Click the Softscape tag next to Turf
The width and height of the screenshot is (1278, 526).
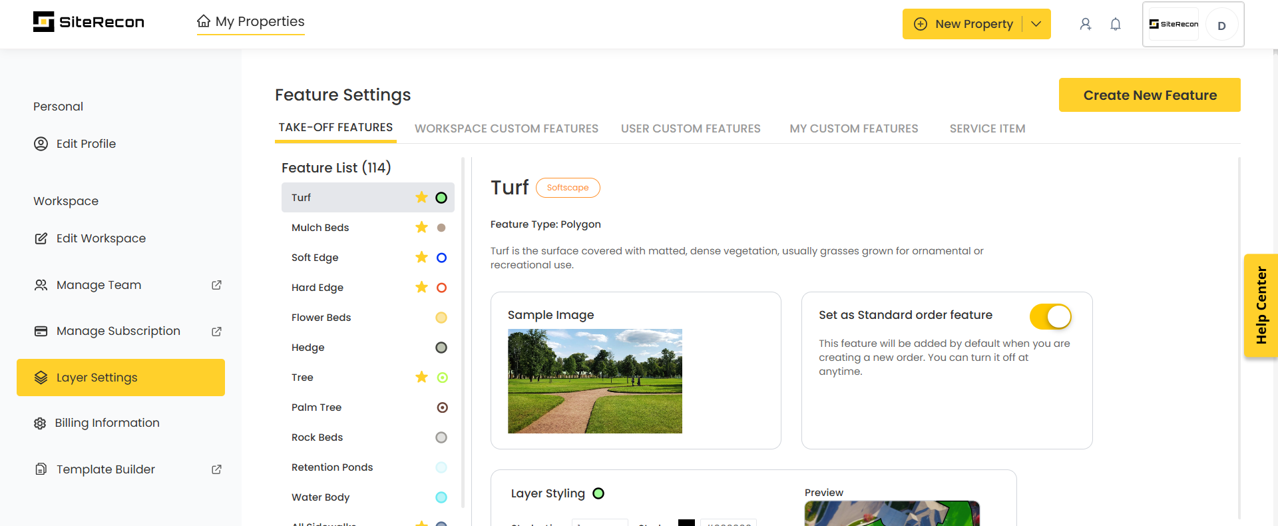(568, 188)
